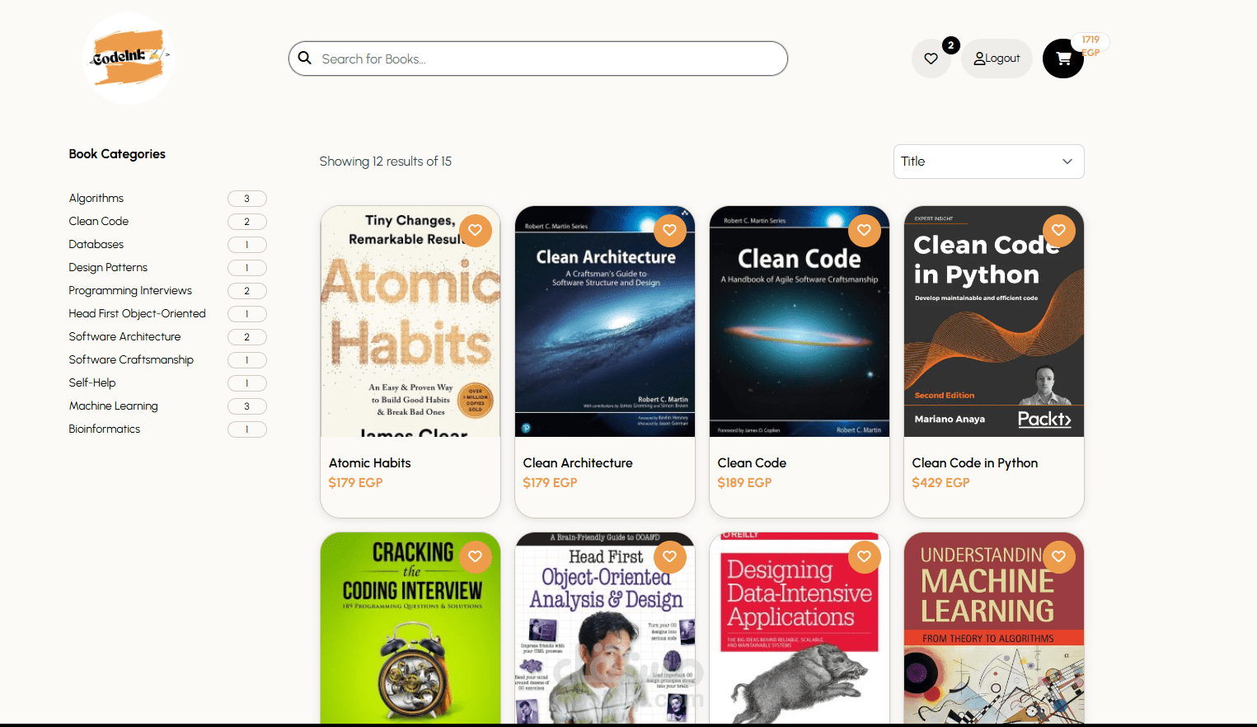Click the wishlist count badge 2

click(x=951, y=45)
